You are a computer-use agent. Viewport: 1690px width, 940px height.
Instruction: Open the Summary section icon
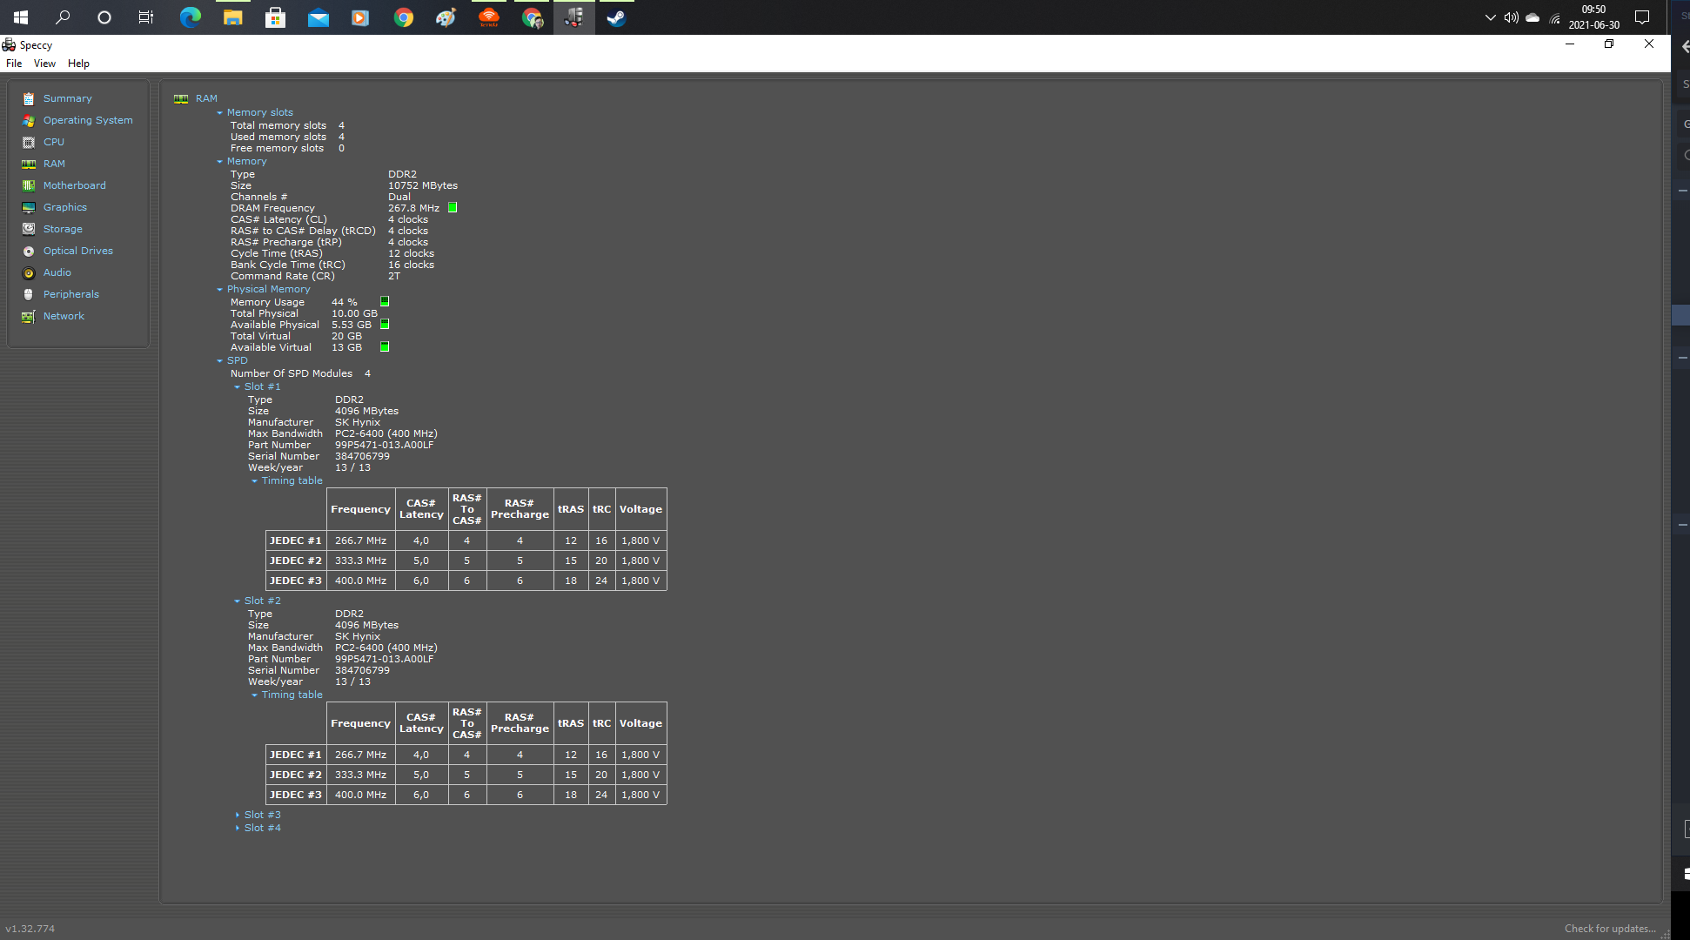pyautogui.click(x=29, y=99)
